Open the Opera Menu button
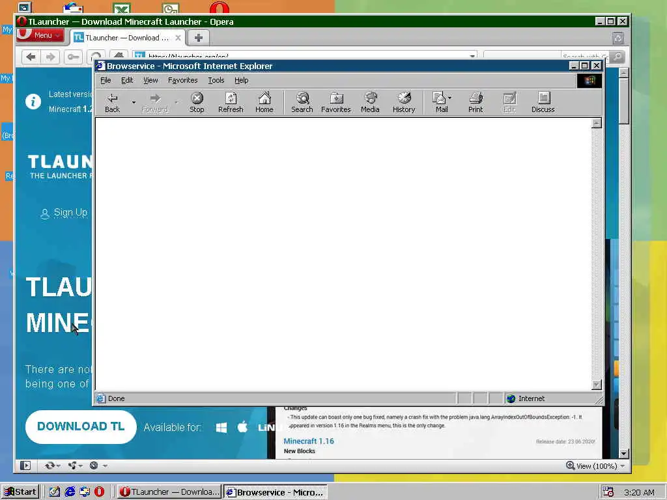This screenshot has width=667, height=500. coord(41,35)
